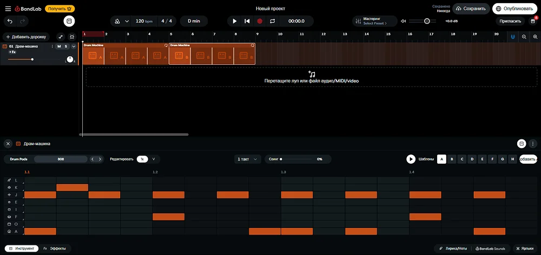Toggle the snap magnet icon

pos(512,37)
